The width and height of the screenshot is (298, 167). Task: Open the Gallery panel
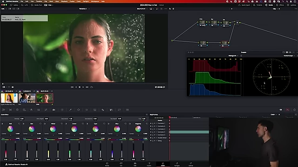pos(14,5)
